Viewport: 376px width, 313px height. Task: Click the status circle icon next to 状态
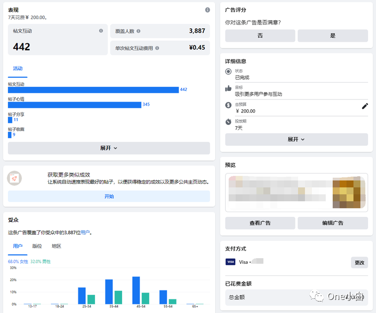pos(228,71)
